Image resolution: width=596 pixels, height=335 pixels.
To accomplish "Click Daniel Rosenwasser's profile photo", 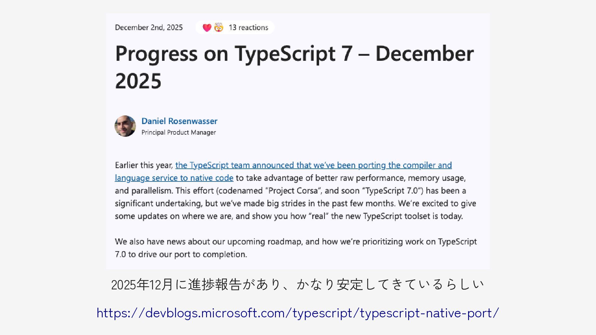I will point(125,126).
